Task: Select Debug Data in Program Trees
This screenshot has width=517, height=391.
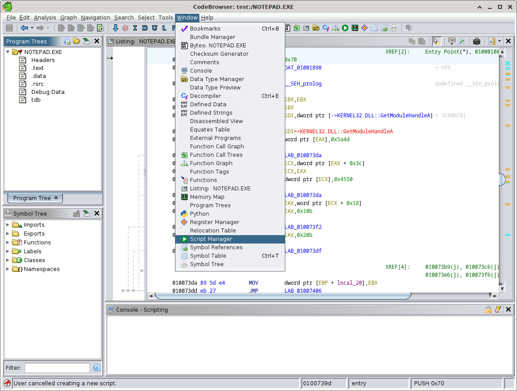Action: pyautogui.click(x=48, y=92)
